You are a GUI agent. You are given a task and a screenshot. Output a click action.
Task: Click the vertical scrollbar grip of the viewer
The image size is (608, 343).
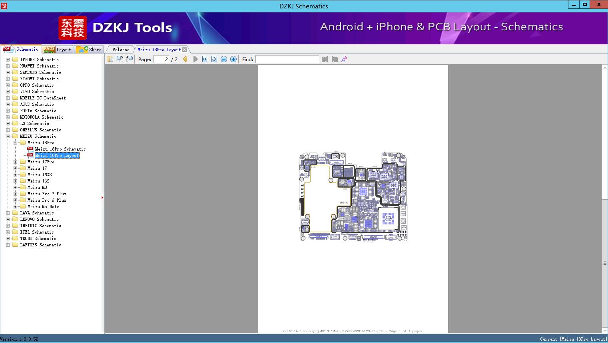point(605,263)
